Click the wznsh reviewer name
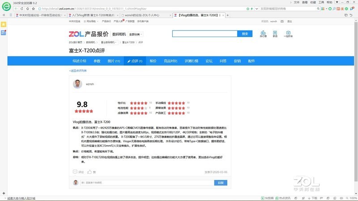358x201 pixels. click(90, 84)
